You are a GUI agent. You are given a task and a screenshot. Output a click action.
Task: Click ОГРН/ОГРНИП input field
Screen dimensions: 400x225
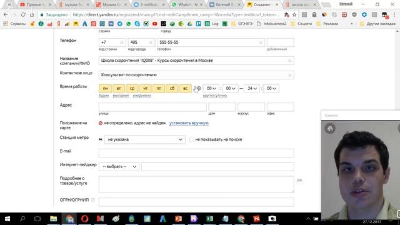196,202
